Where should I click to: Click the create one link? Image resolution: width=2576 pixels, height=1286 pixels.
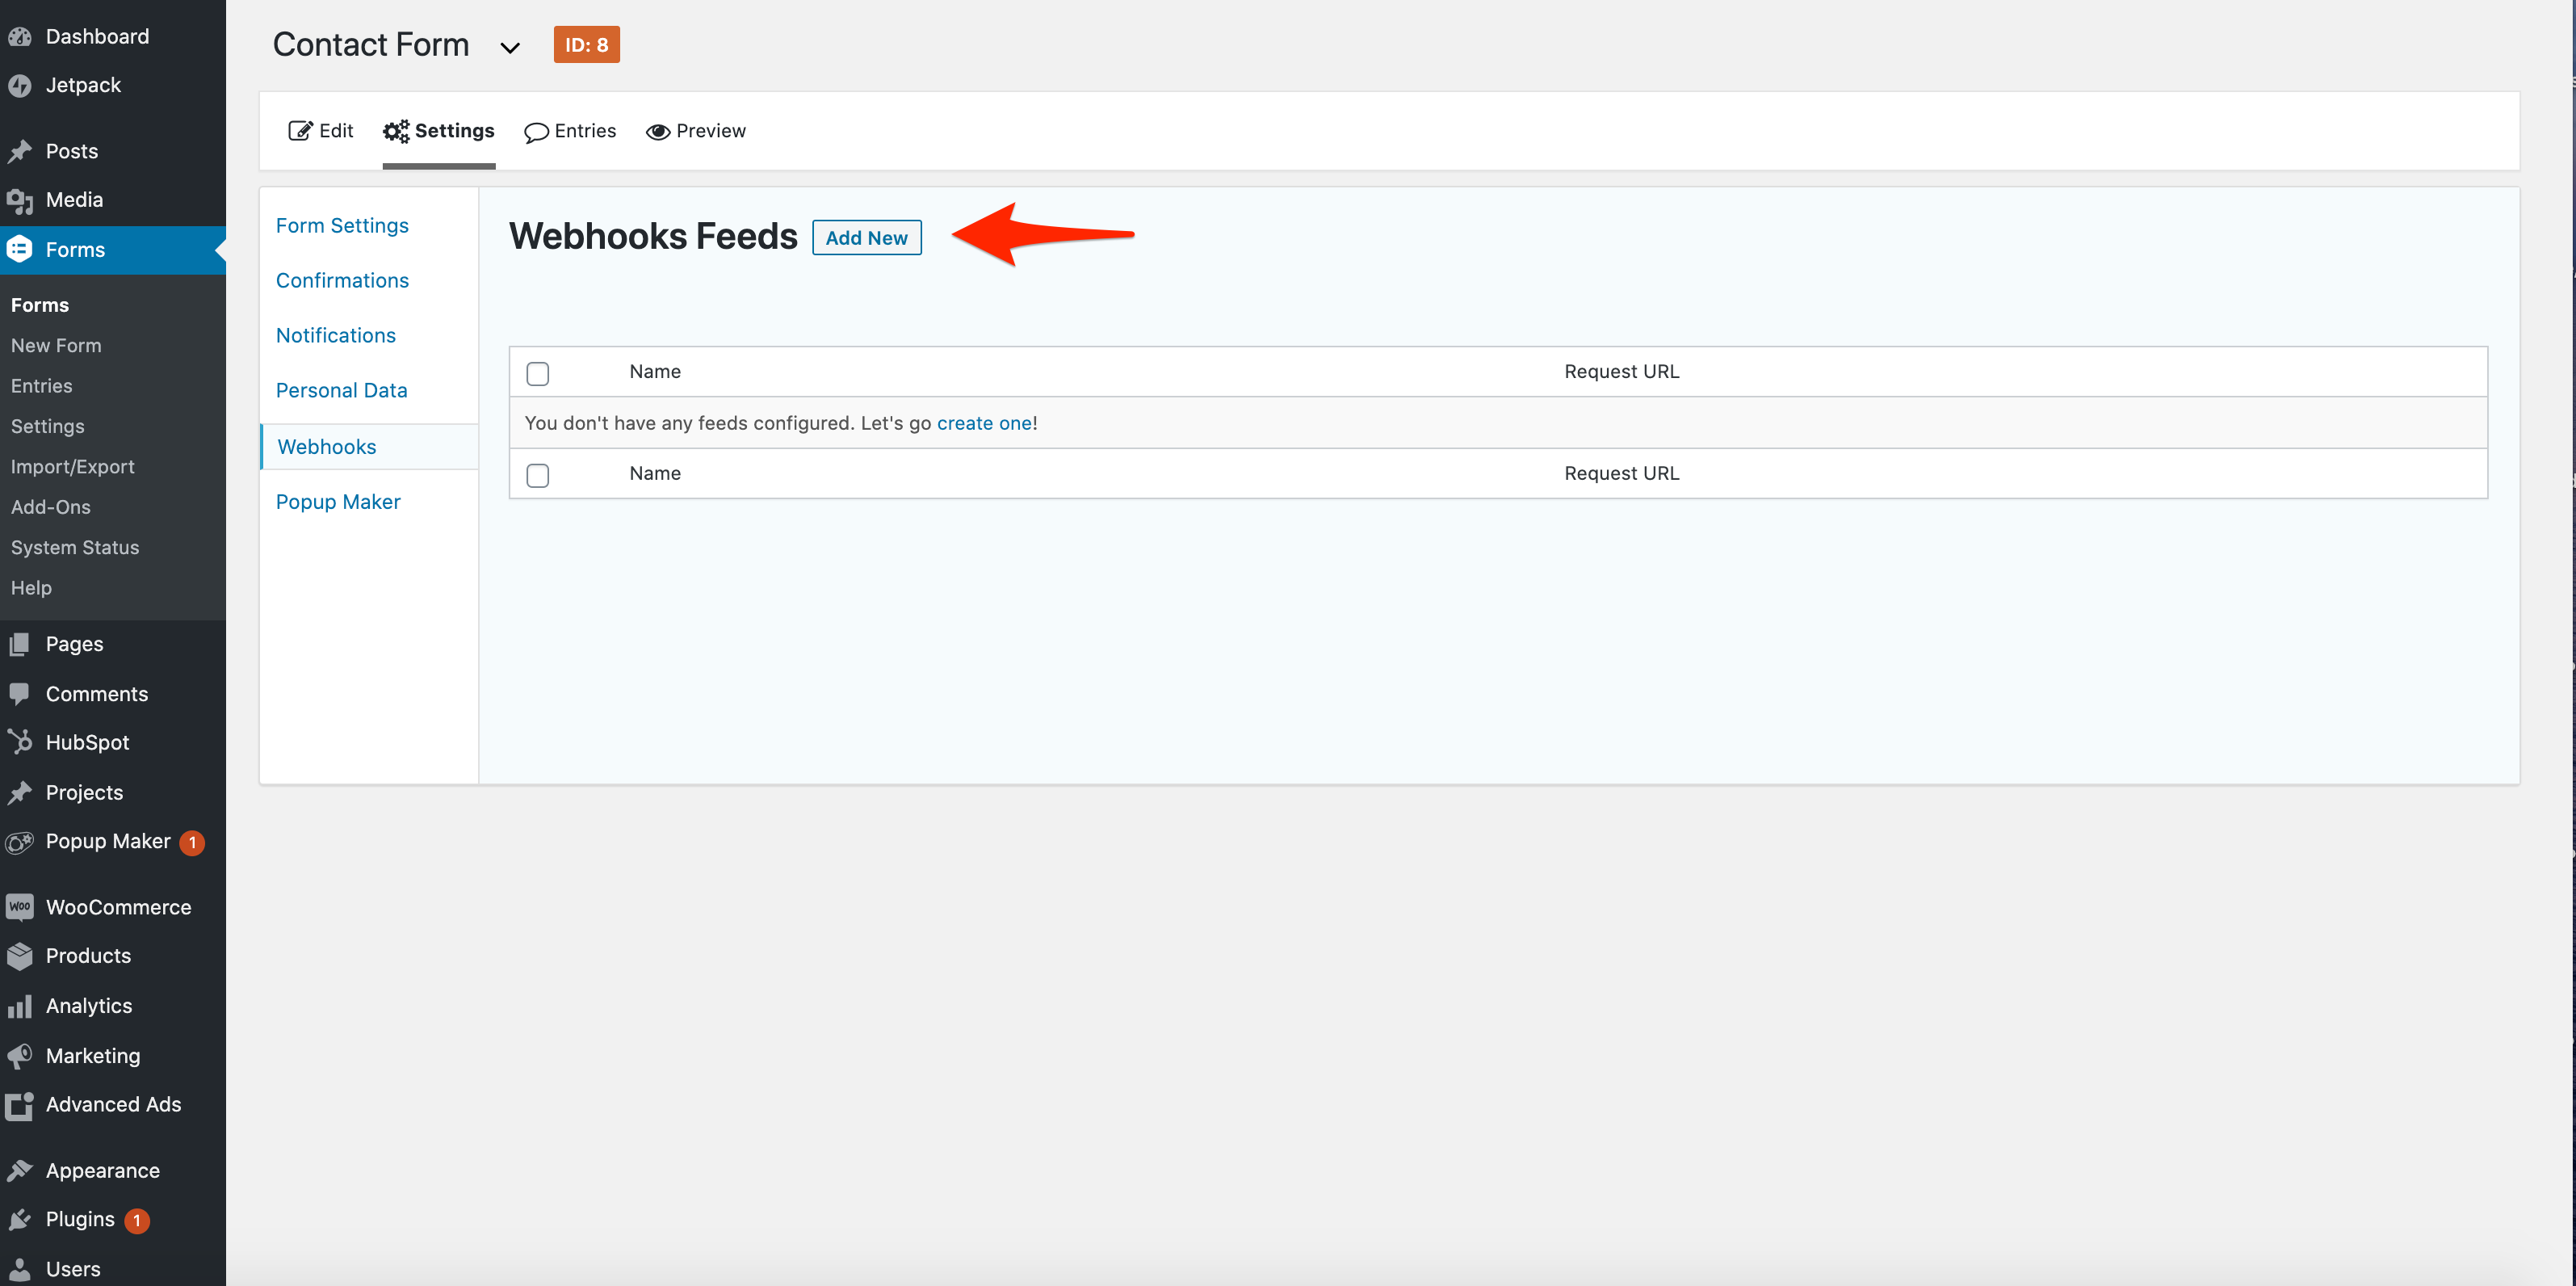click(x=984, y=422)
